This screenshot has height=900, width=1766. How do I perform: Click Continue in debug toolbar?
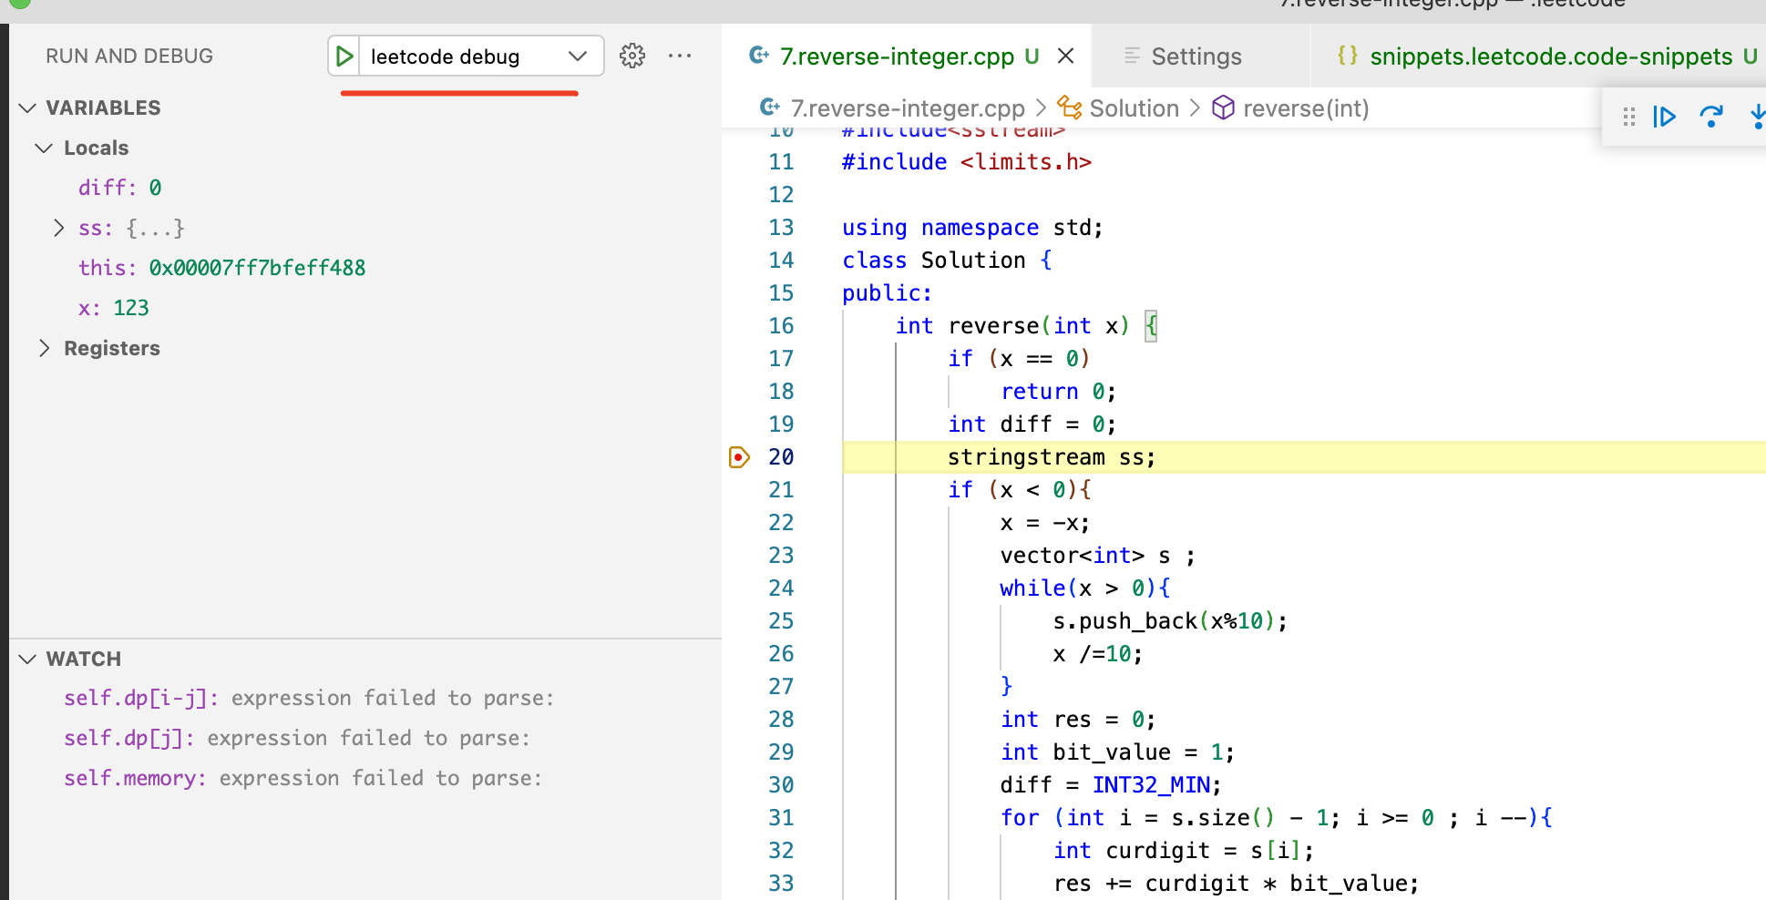1665,117
